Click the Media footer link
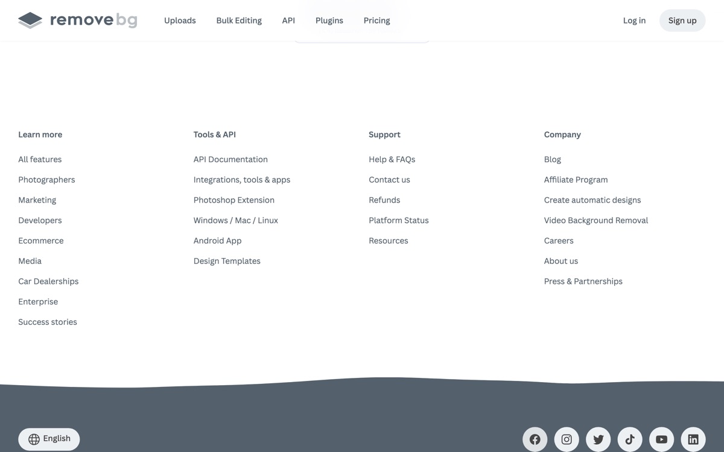Screen dimensions: 724x452 (x=30, y=261)
